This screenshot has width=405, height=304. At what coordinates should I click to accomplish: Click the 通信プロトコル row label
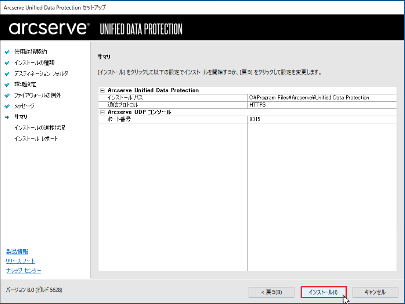coord(123,105)
